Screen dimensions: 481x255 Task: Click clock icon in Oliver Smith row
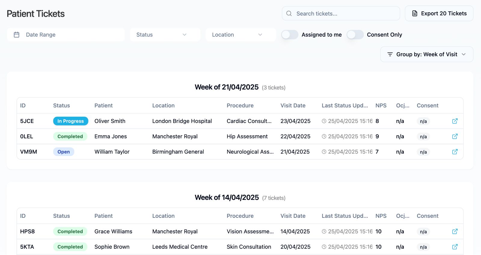tap(324, 121)
